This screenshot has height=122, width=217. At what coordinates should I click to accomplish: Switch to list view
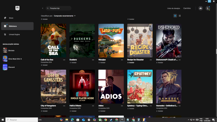tap(180, 16)
